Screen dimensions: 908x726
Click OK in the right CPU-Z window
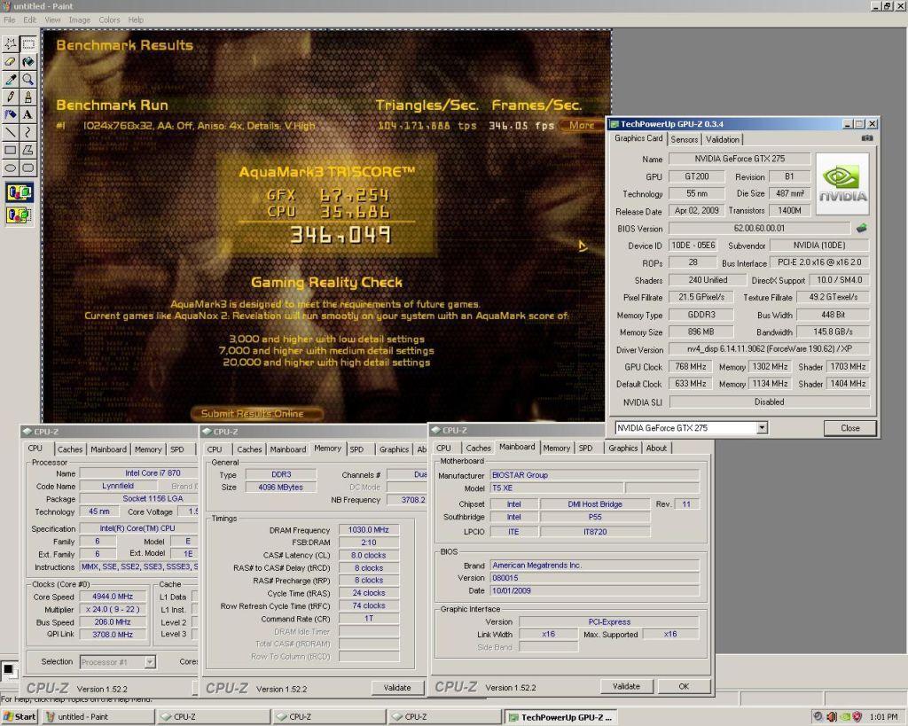(684, 686)
